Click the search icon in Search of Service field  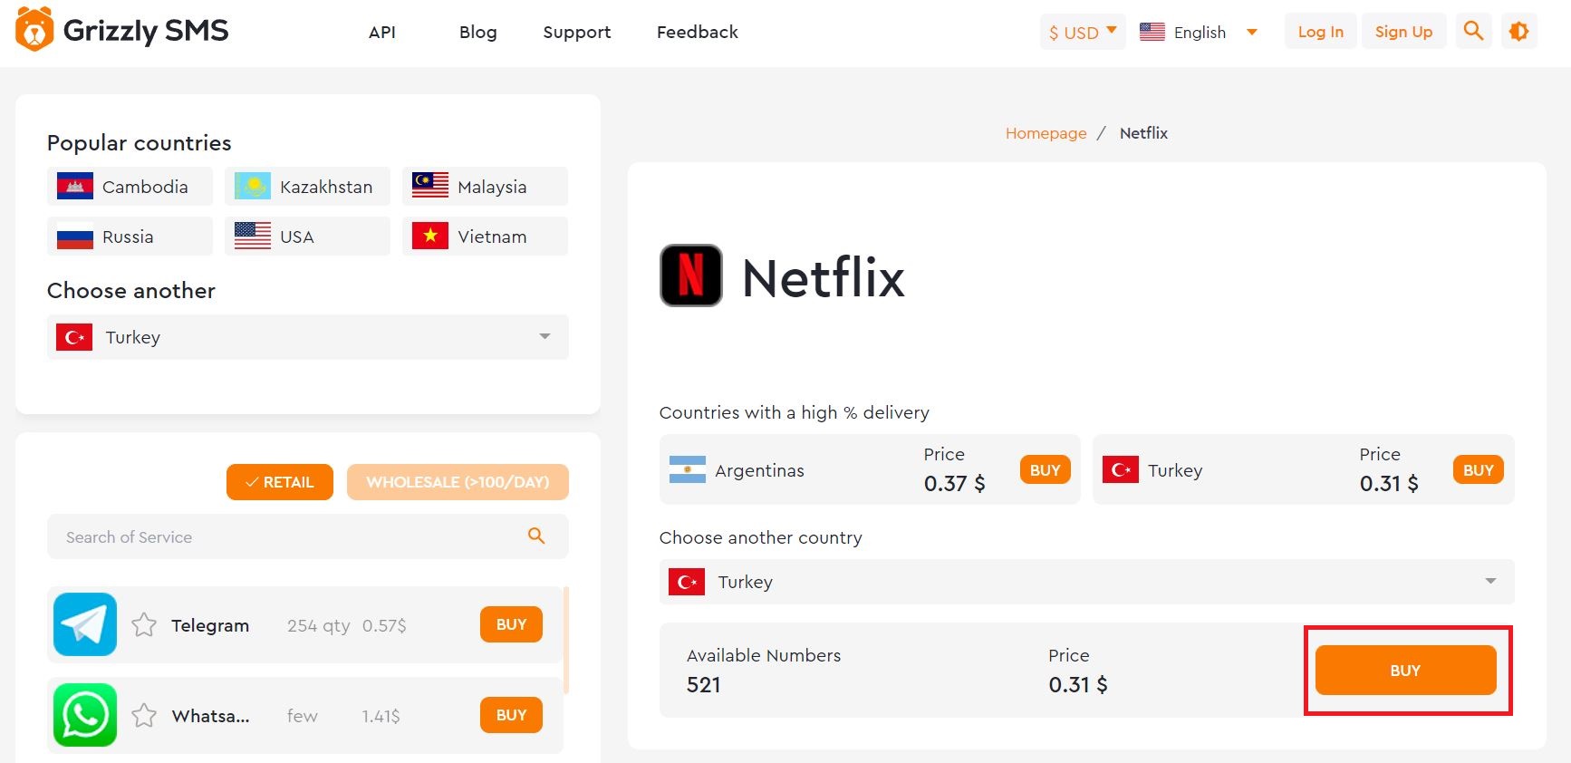point(536,536)
